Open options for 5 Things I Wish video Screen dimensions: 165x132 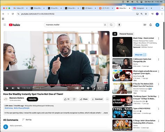point(159,121)
